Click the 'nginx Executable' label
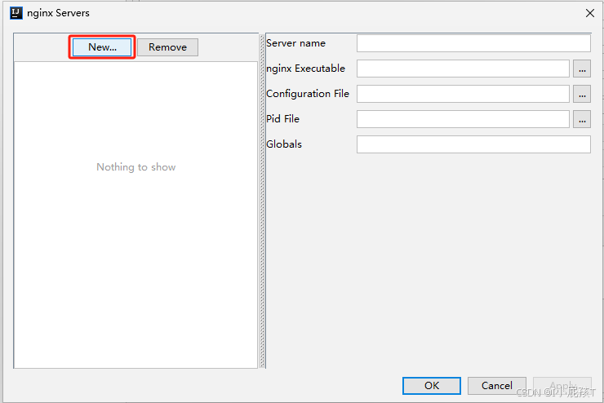The width and height of the screenshot is (604, 403). click(x=305, y=69)
